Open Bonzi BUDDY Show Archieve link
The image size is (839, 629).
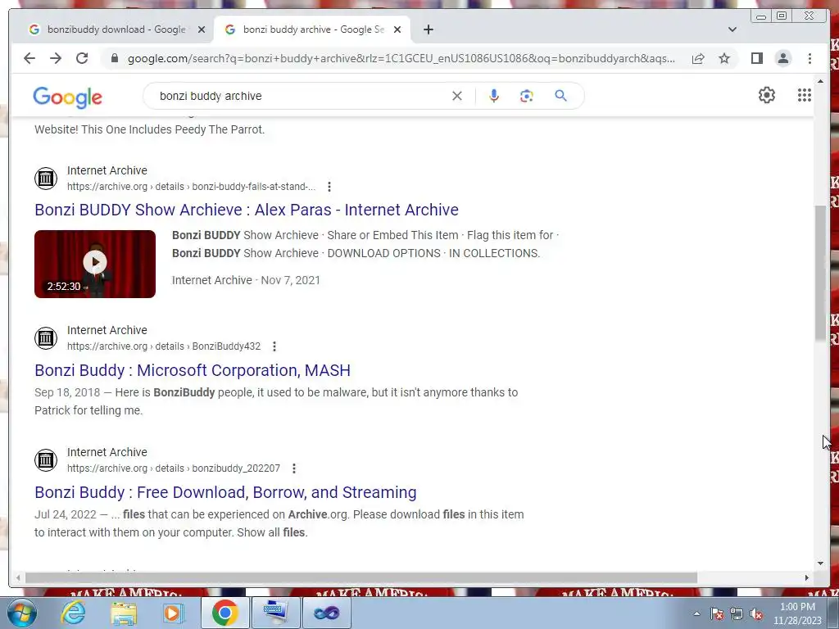(246, 210)
